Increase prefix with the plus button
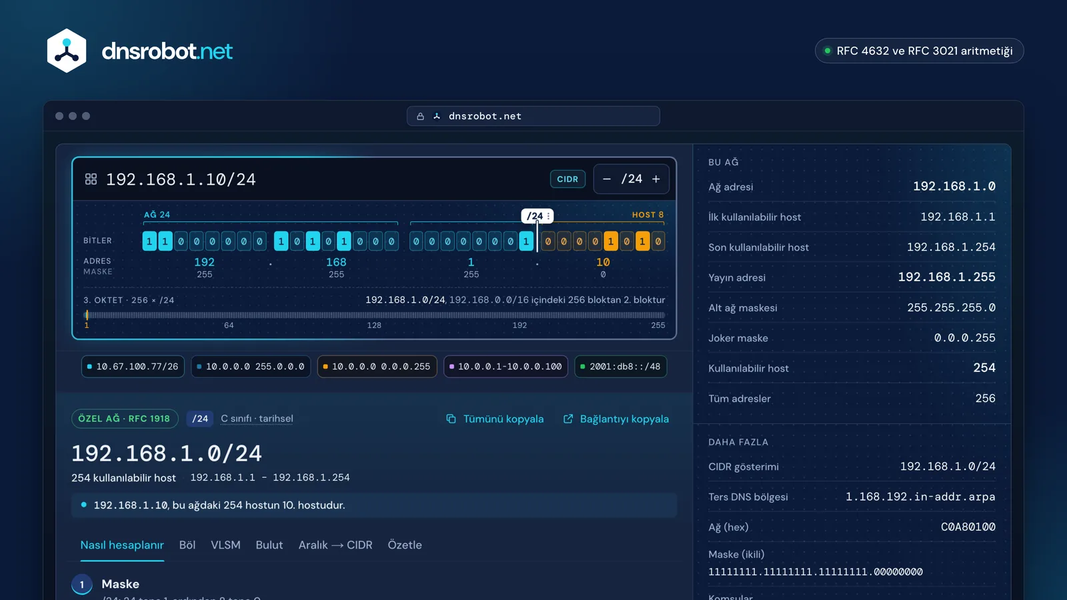 (x=656, y=179)
